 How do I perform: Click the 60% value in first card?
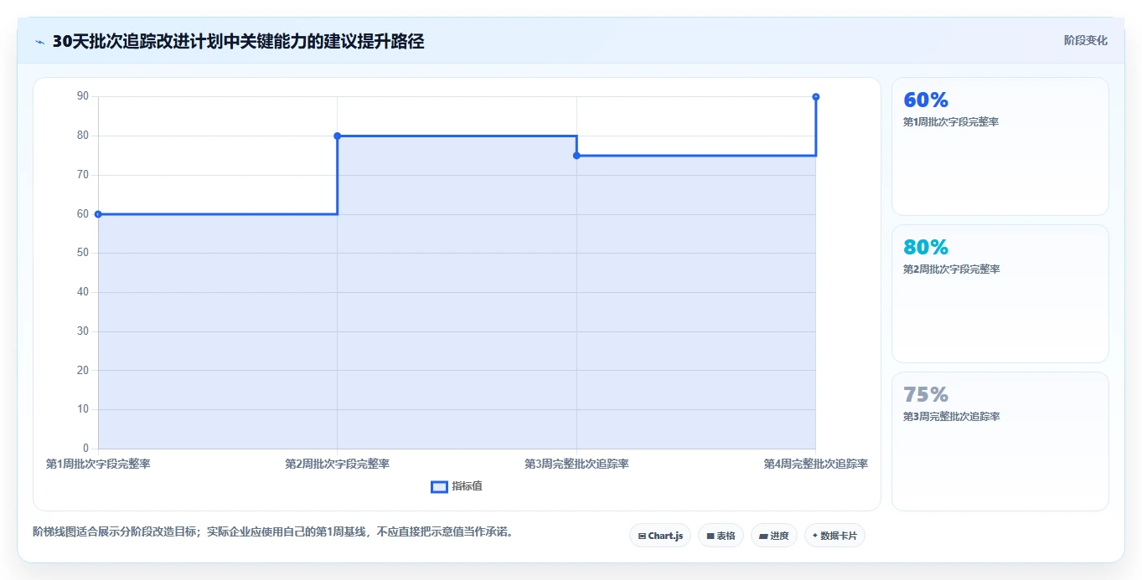point(926,100)
